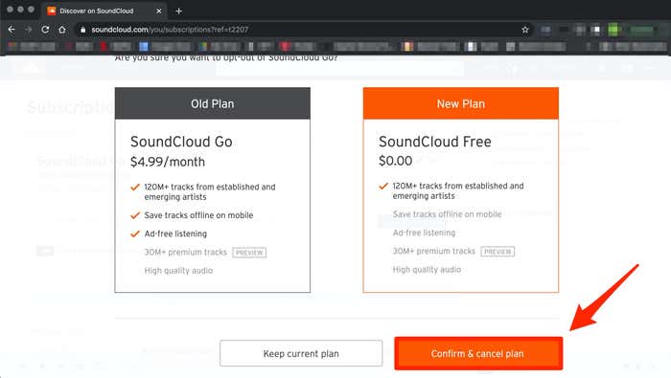This screenshot has width=671, height=378.
Task: Click the $4.99/month price
Action: coord(168,162)
